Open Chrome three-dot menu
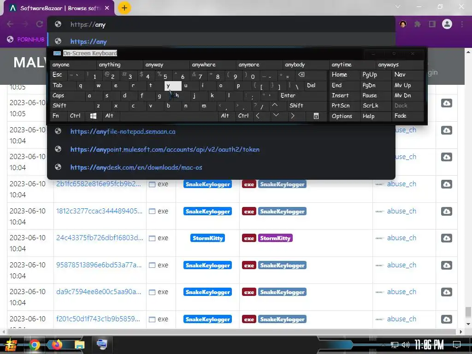The image size is (472, 354). (x=462, y=24)
